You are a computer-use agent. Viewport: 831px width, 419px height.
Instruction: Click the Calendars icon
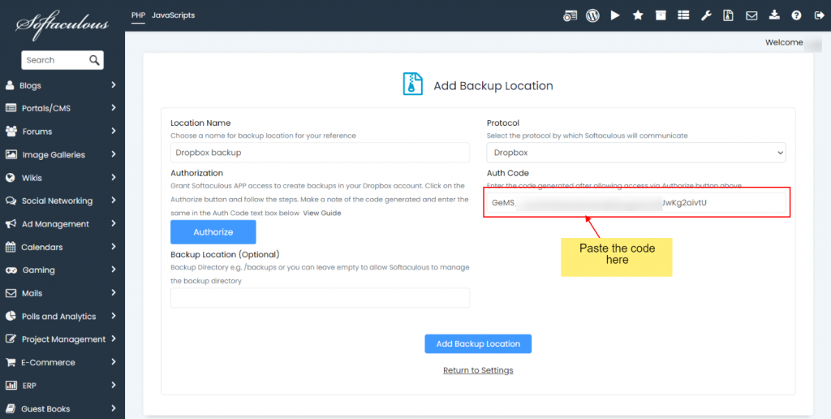[10, 247]
